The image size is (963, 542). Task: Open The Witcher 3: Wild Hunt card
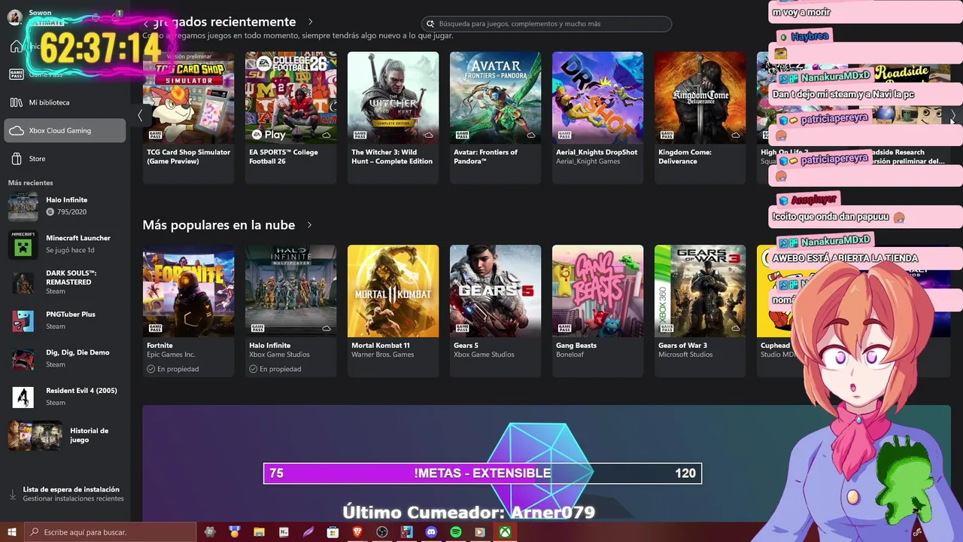point(393,117)
